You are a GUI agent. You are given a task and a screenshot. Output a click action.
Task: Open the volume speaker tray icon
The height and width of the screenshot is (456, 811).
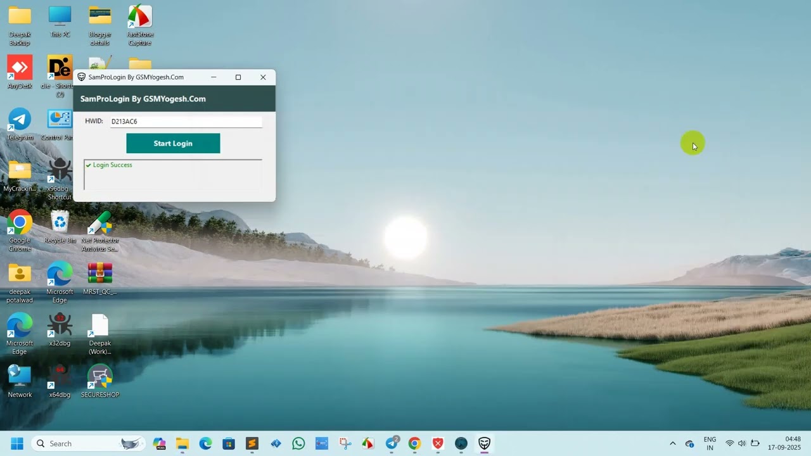point(742,443)
